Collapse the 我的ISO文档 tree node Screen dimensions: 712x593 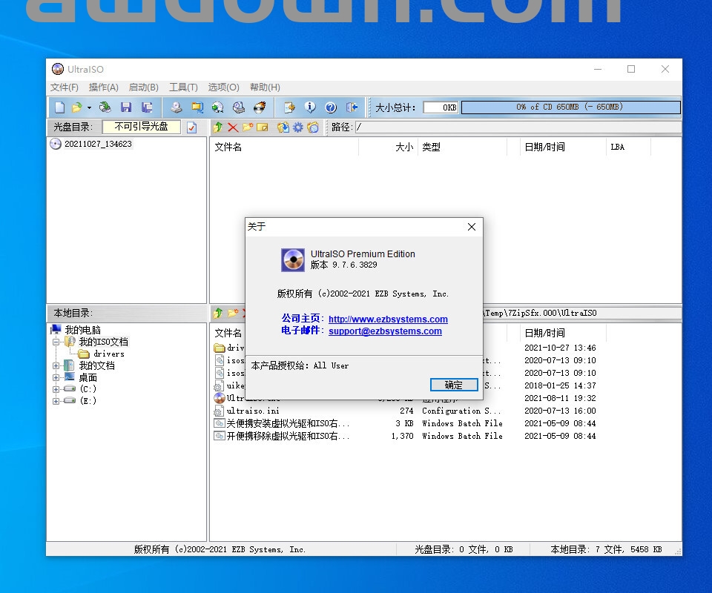56,342
